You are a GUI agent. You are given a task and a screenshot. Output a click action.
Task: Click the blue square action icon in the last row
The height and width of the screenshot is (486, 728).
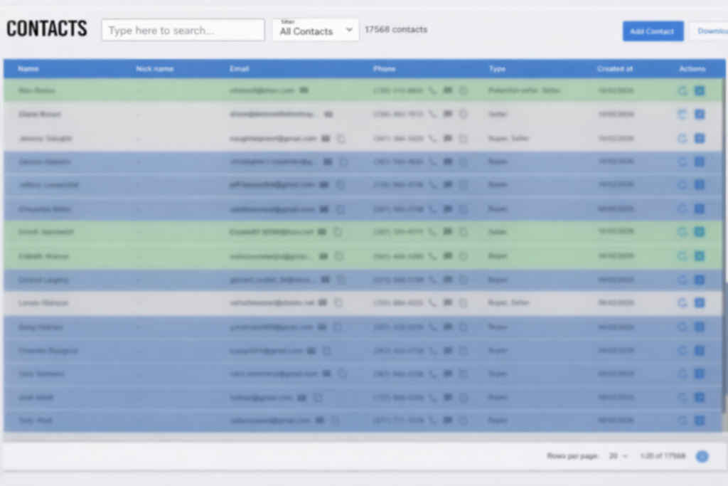(x=700, y=421)
